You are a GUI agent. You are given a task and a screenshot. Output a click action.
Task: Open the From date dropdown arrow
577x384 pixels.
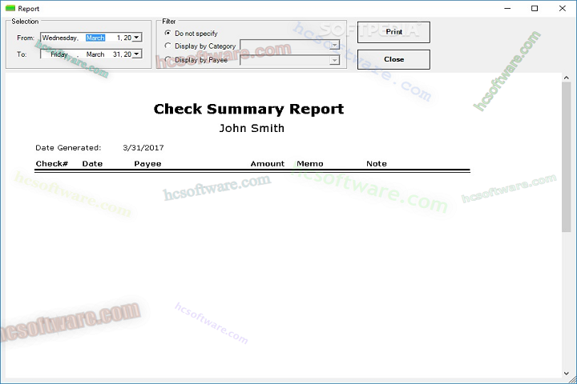coord(136,38)
